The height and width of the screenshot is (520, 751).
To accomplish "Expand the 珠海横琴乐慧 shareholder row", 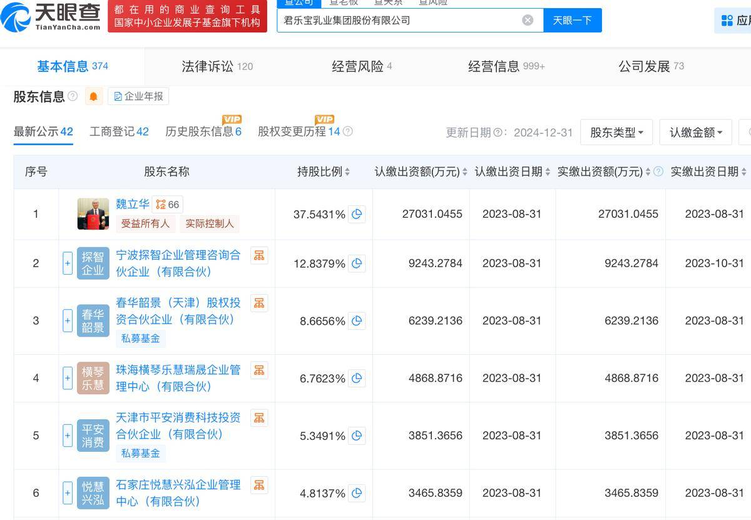I will coord(68,378).
